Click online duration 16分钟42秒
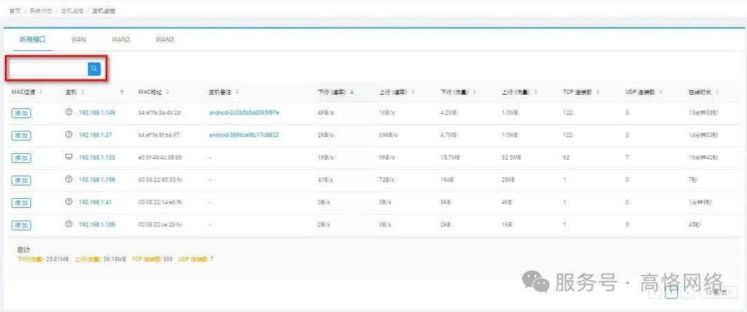 click(703, 157)
